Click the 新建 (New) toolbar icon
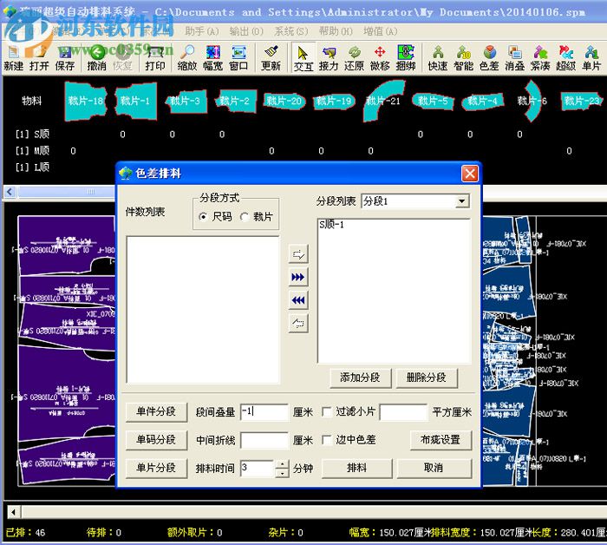This screenshot has width=607, height=545. pyautogui.click(x=14, y=58)
